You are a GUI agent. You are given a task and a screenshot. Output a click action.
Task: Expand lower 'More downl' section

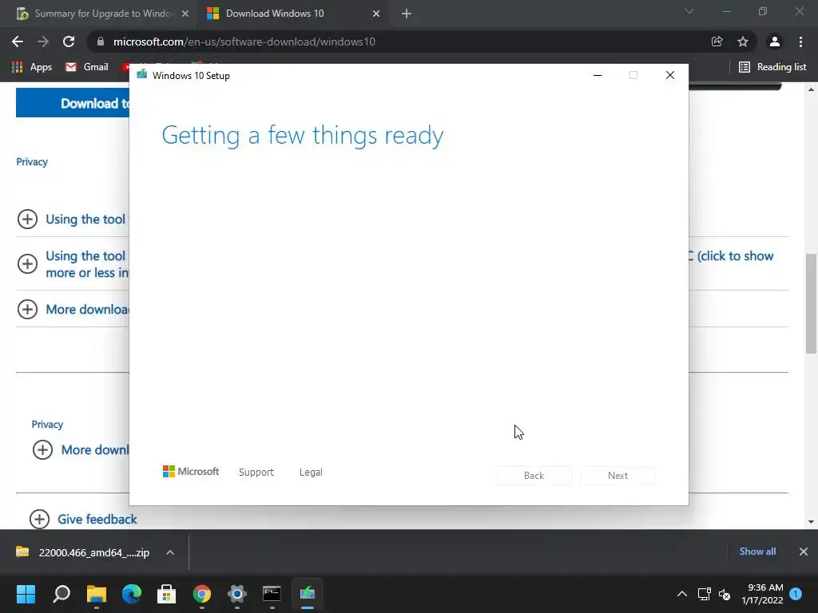42,450
